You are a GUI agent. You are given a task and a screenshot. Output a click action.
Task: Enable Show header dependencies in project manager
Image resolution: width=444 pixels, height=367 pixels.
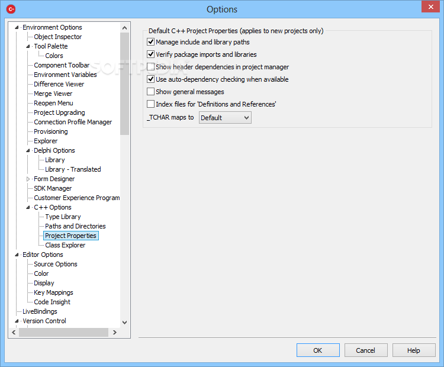click(150, 67)
